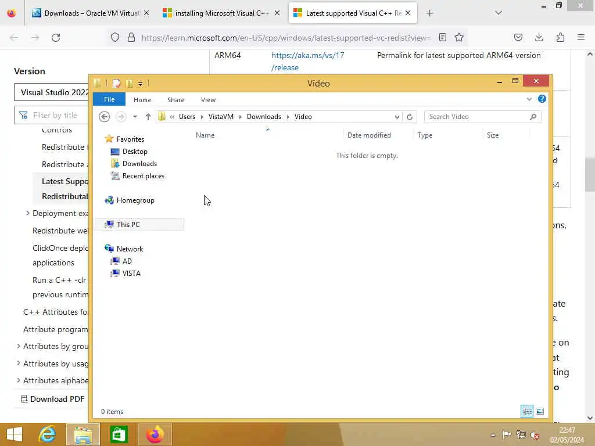Select Homegroup in navigation pane
This screenshot has width=595, height=446.
click(135, 200)
